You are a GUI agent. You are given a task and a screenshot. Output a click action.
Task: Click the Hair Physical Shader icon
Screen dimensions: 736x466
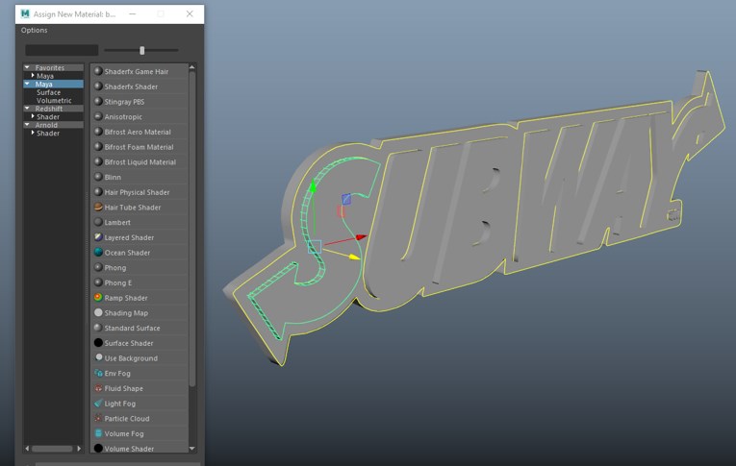point(98,192)
